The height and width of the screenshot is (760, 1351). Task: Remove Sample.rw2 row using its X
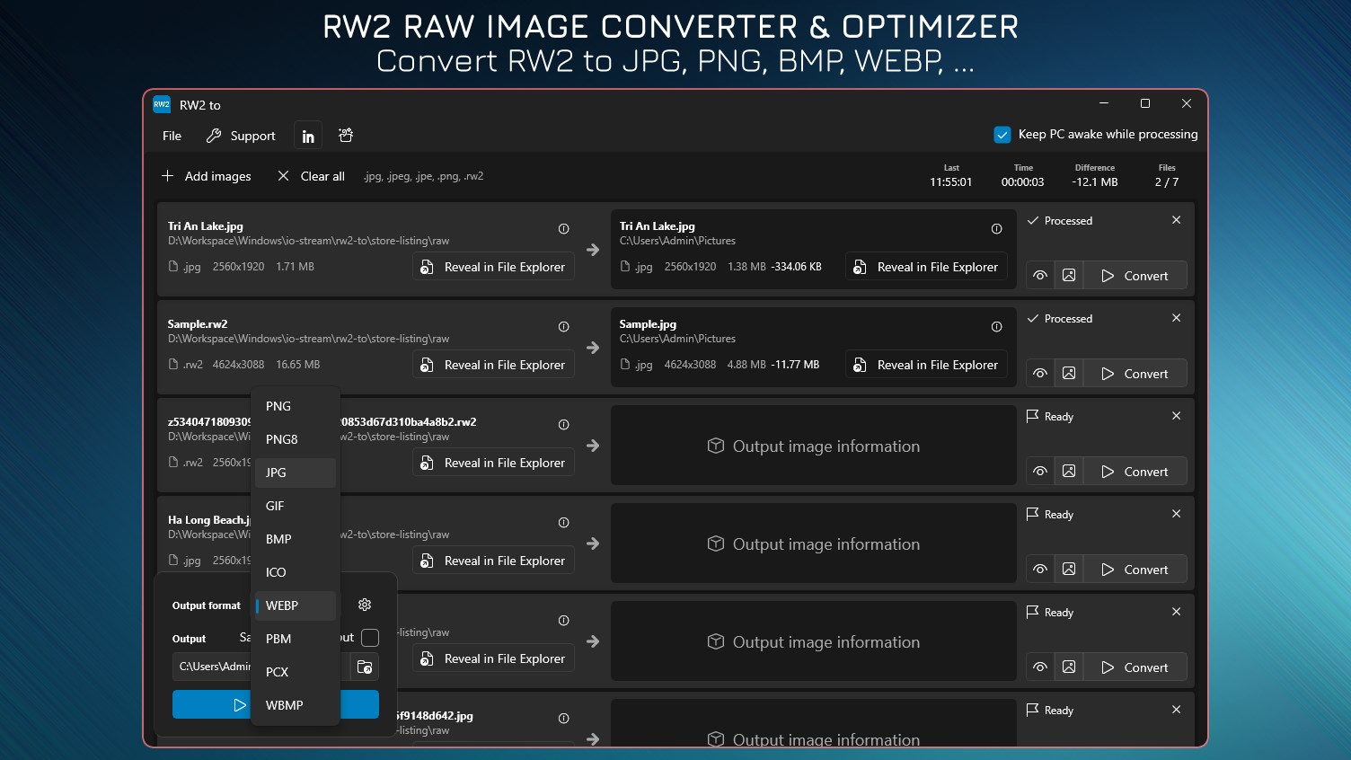(1177, 318)
